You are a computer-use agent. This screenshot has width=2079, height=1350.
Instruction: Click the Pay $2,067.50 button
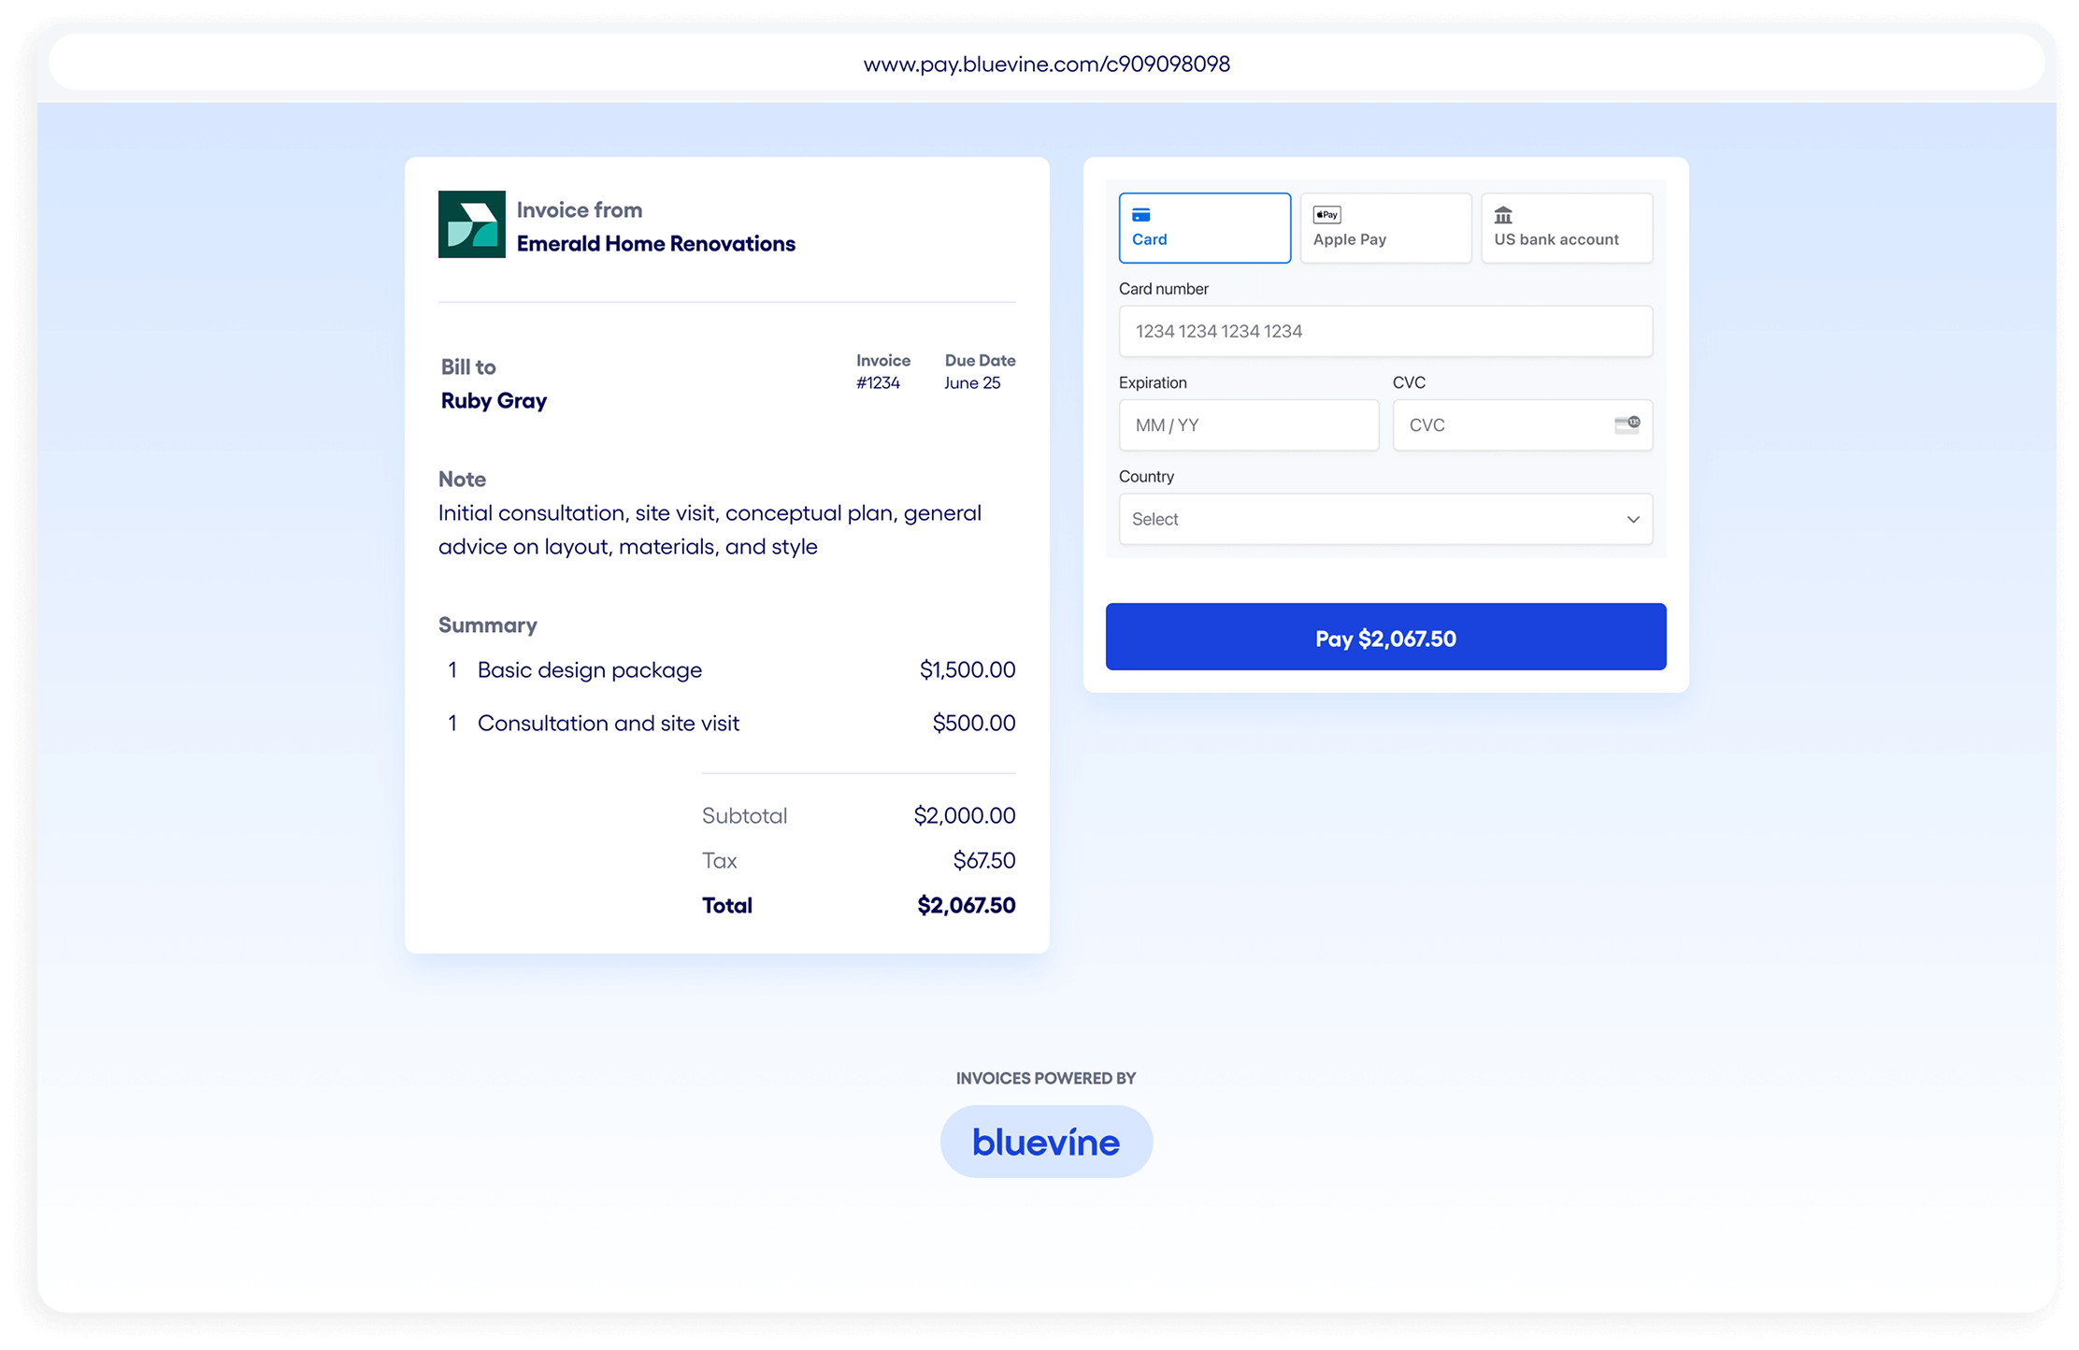[x=1385, y=637]
